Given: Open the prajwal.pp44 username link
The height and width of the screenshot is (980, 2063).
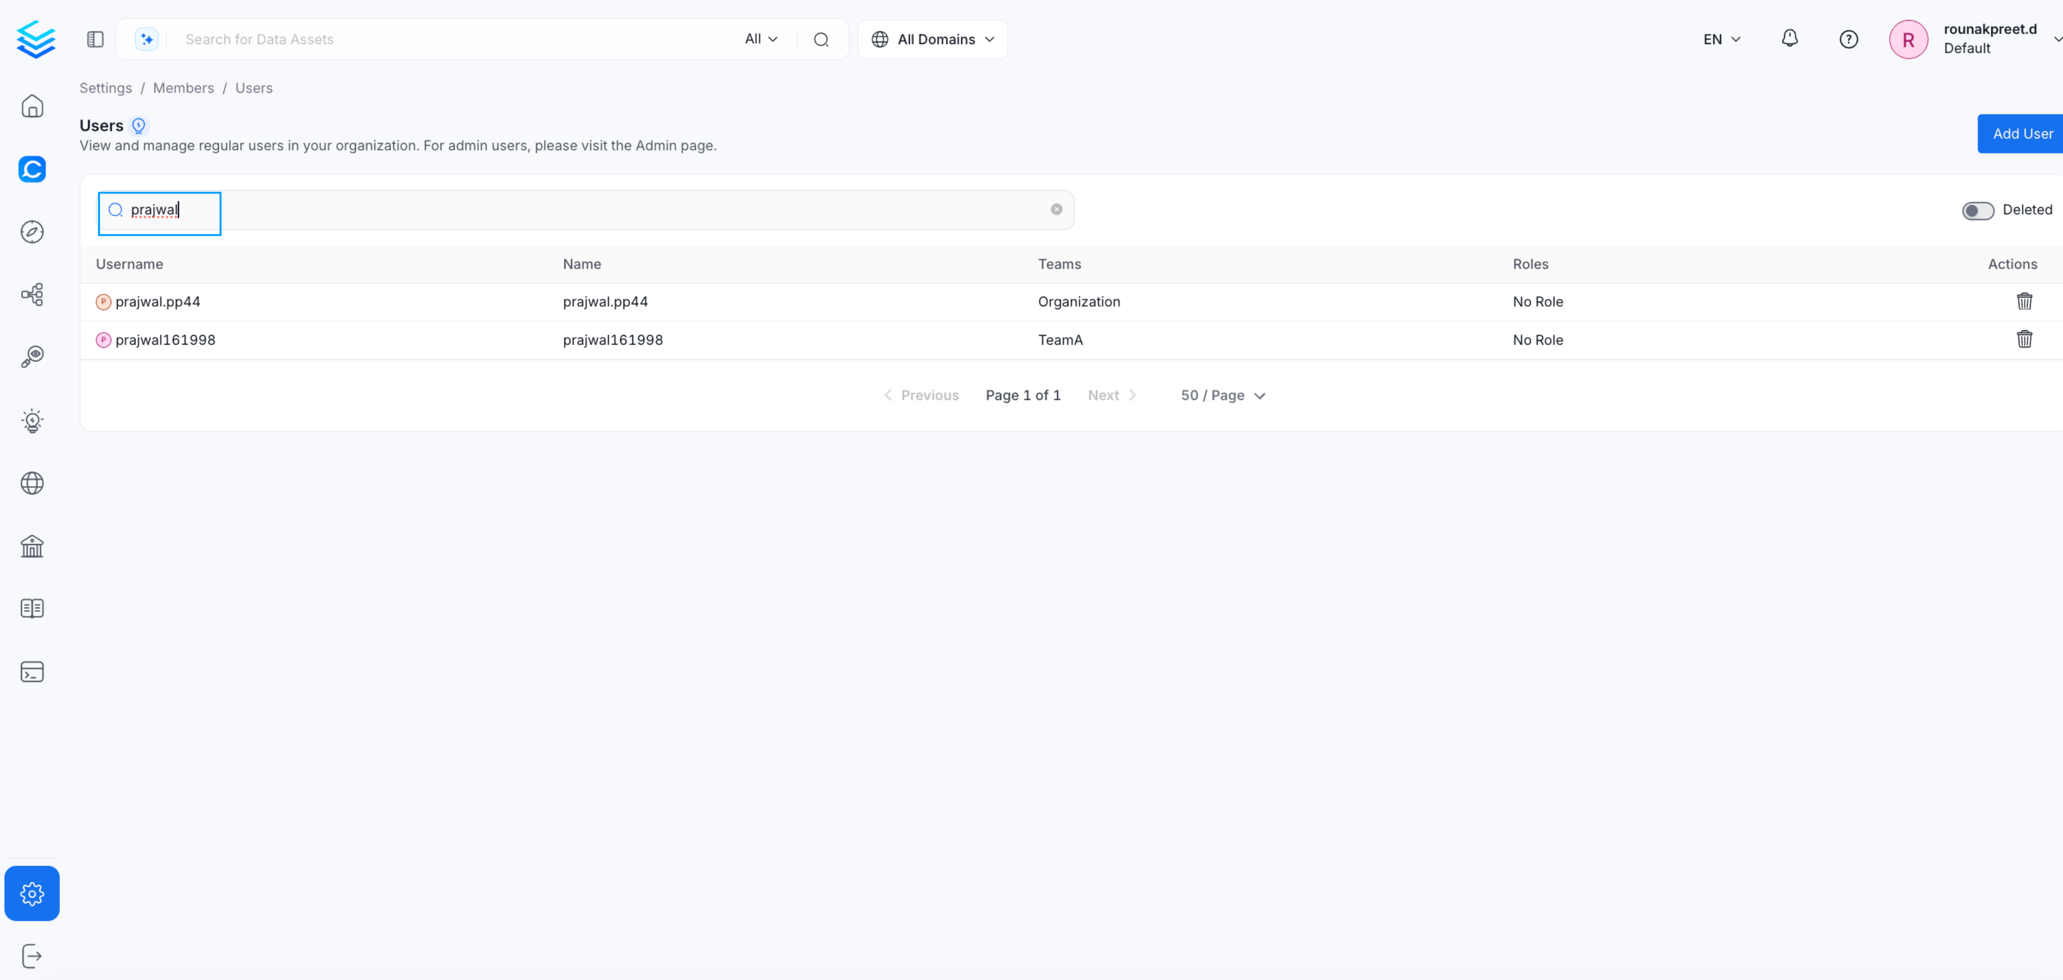Looking at the screenshot, I should [x=158, y=302].
